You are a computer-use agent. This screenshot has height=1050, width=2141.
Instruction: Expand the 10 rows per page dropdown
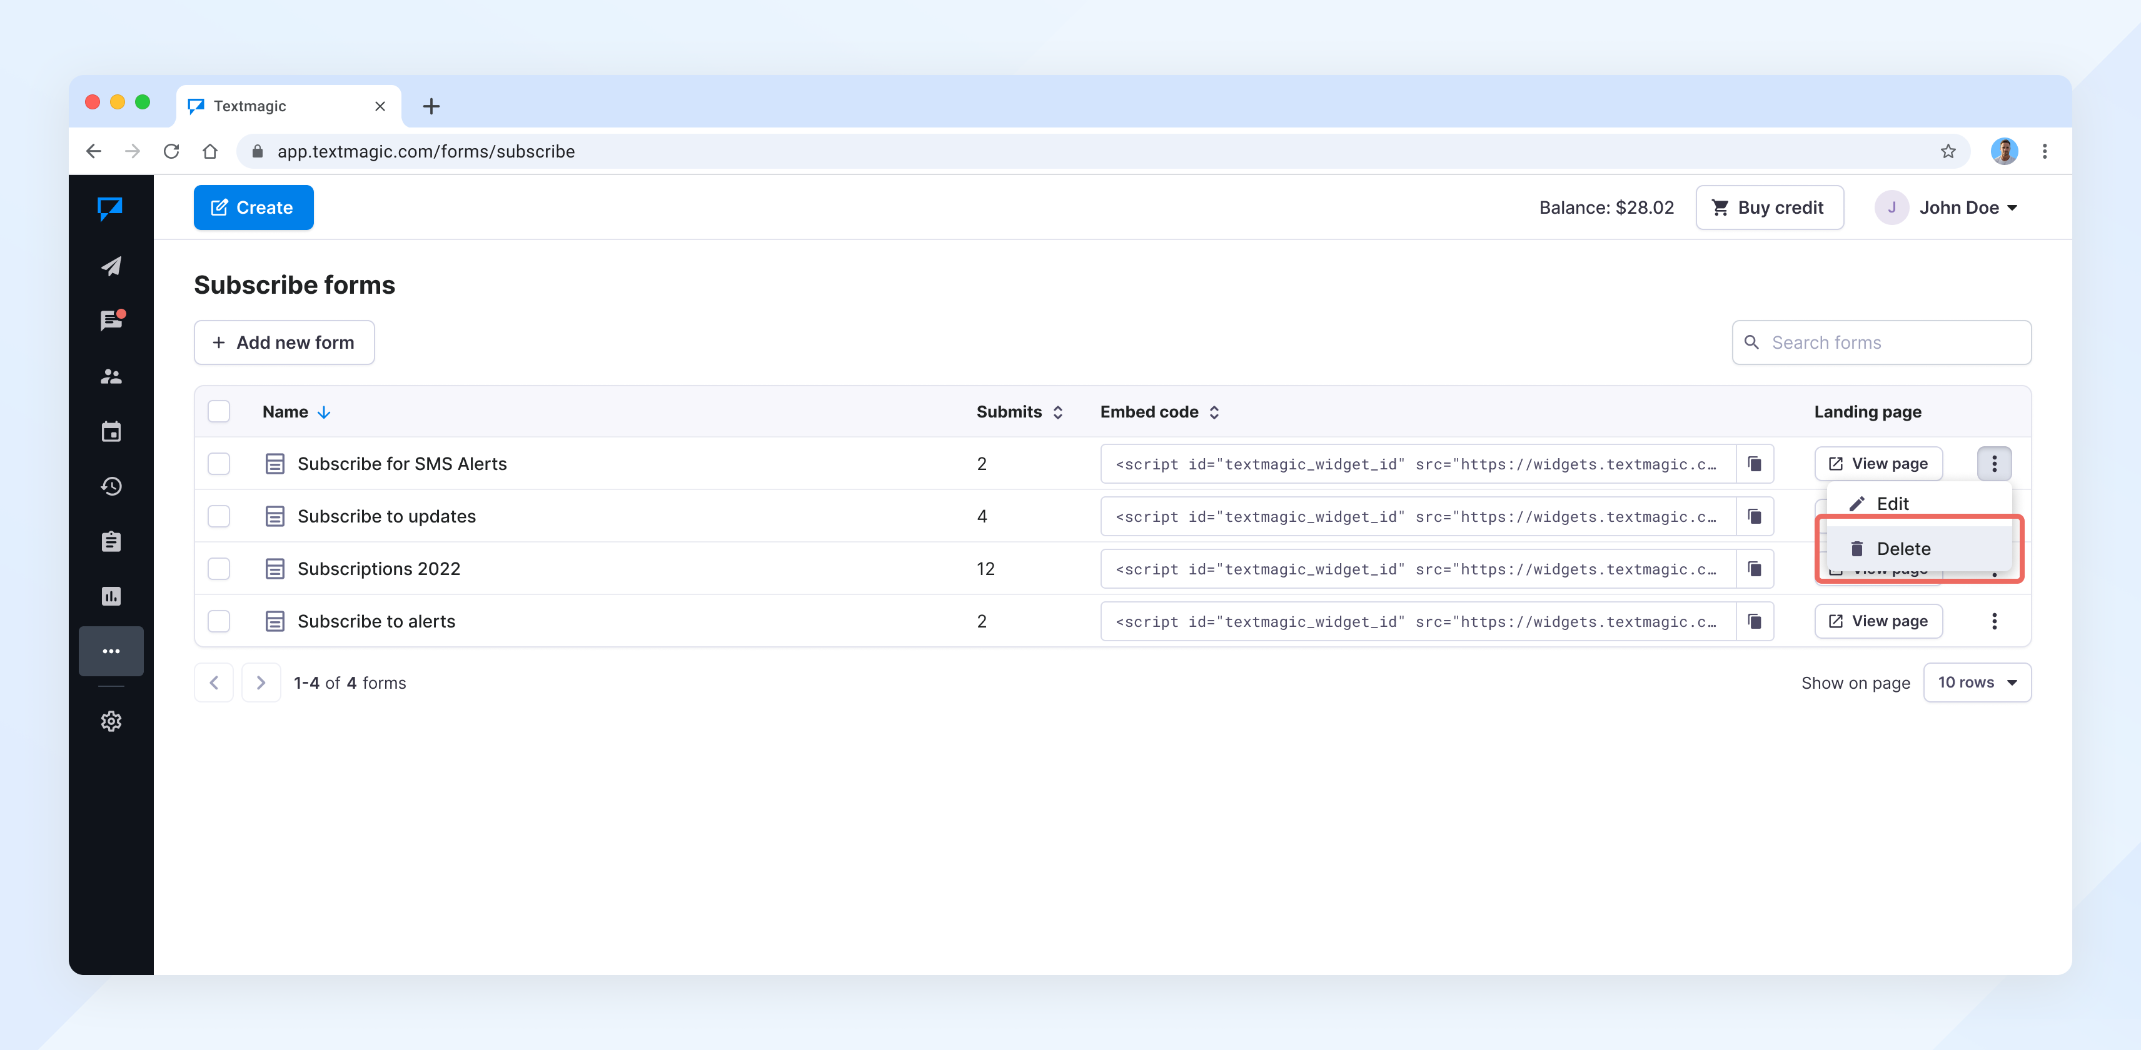pyautogui.click(x=1977, y=682)
